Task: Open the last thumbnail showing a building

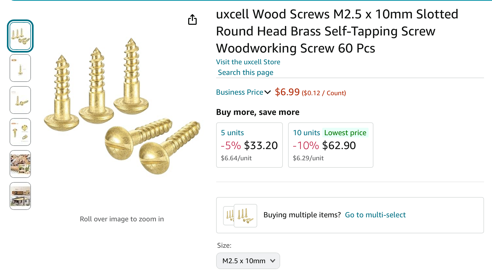Action: click(20, 196)
